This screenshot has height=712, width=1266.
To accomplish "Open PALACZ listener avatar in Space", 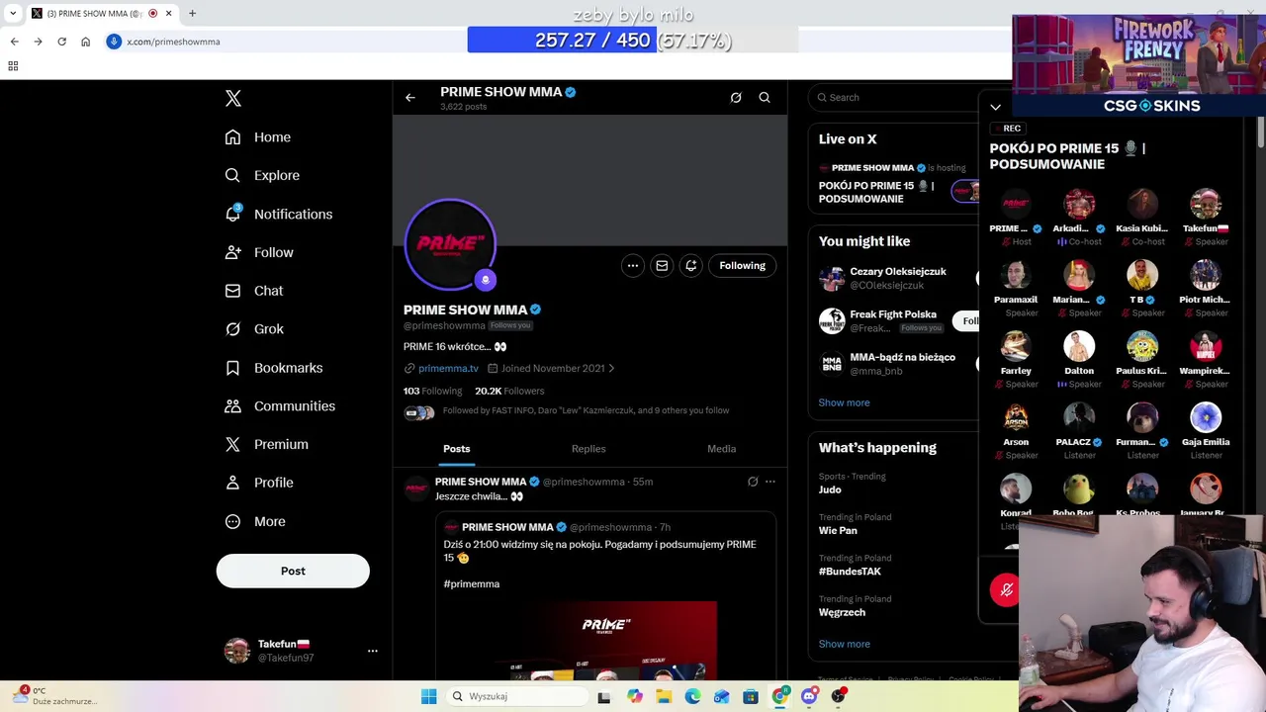I will click(1079, 417).
